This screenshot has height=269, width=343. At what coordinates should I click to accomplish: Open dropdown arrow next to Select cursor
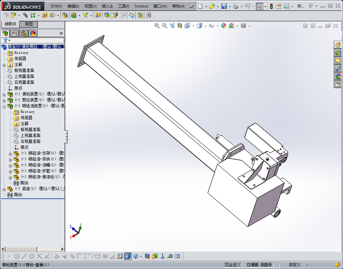pos(265,7)
